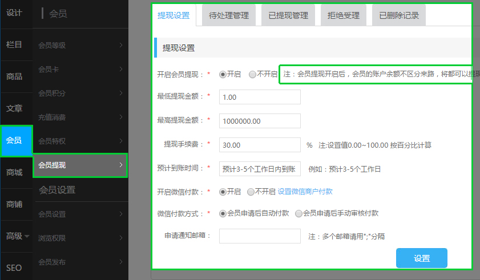Screen dimensions: 480x280
Task: Open 商品 in the left navigation
Action: coord(14,76)
